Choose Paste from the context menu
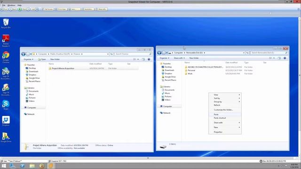The width and height of the screenshot is (301, 169). pos(225,115)
